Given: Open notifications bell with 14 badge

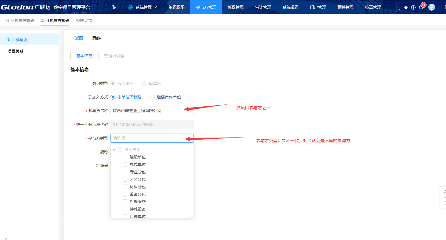Looking at the screenshot, I should [421, 7].
